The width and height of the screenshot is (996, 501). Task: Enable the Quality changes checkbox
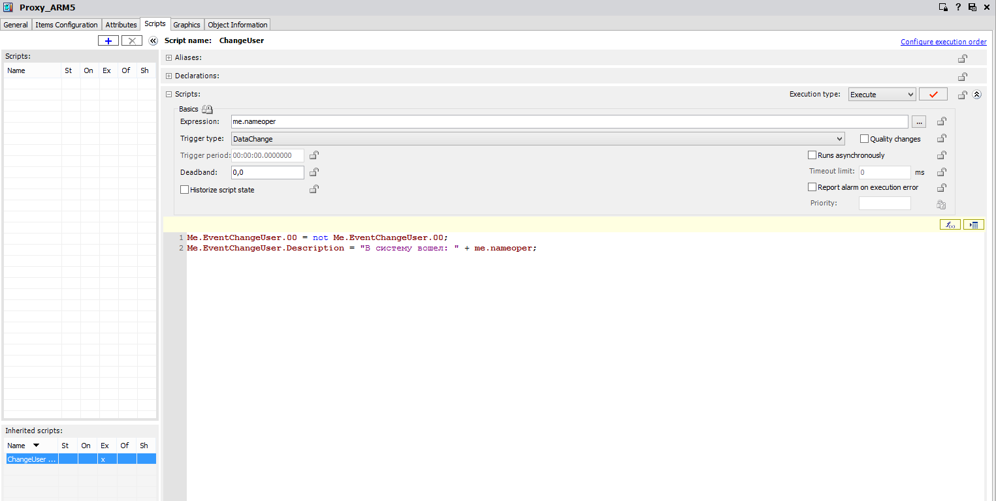tap(865, 139)
